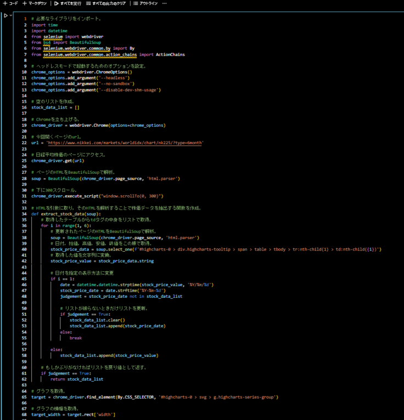Screen dimensions: 404x420
Task: Open the more actions ellipsis menu
Action: [165, 3]
